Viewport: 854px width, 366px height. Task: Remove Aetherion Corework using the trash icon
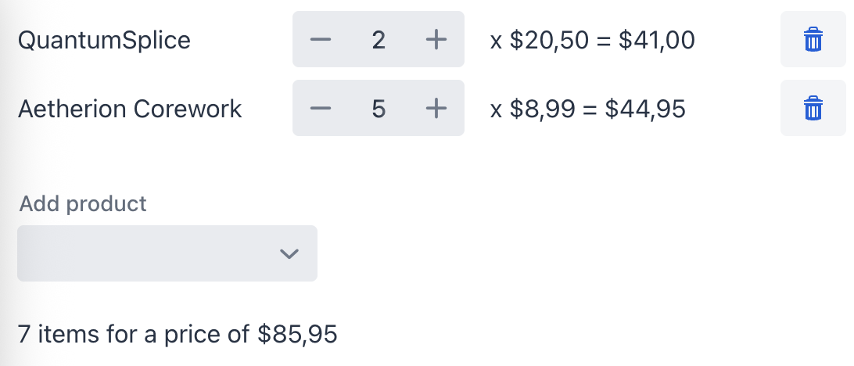[x=813, y=109]
